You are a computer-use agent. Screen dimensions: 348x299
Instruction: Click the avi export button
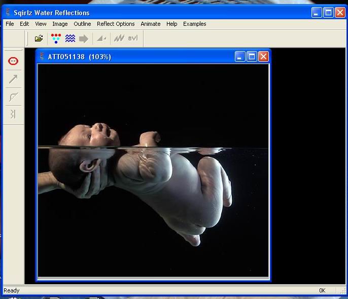(133, 38)
